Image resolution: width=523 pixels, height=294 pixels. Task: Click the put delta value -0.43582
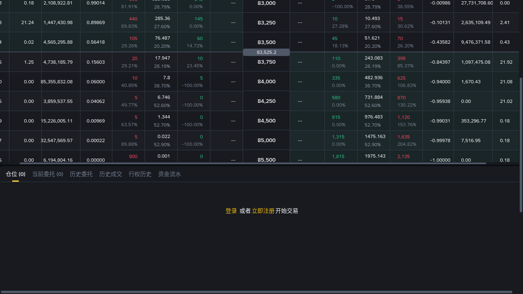(440, 42)
